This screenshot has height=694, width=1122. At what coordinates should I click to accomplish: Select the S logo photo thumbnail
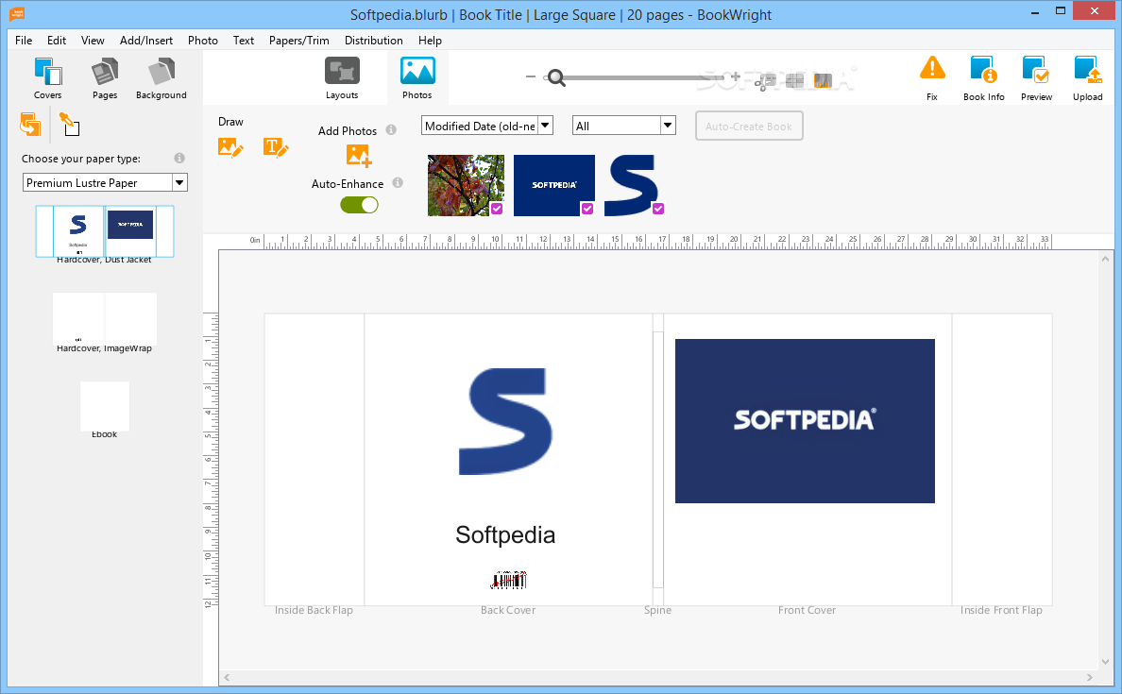click(x=630, y=185)
